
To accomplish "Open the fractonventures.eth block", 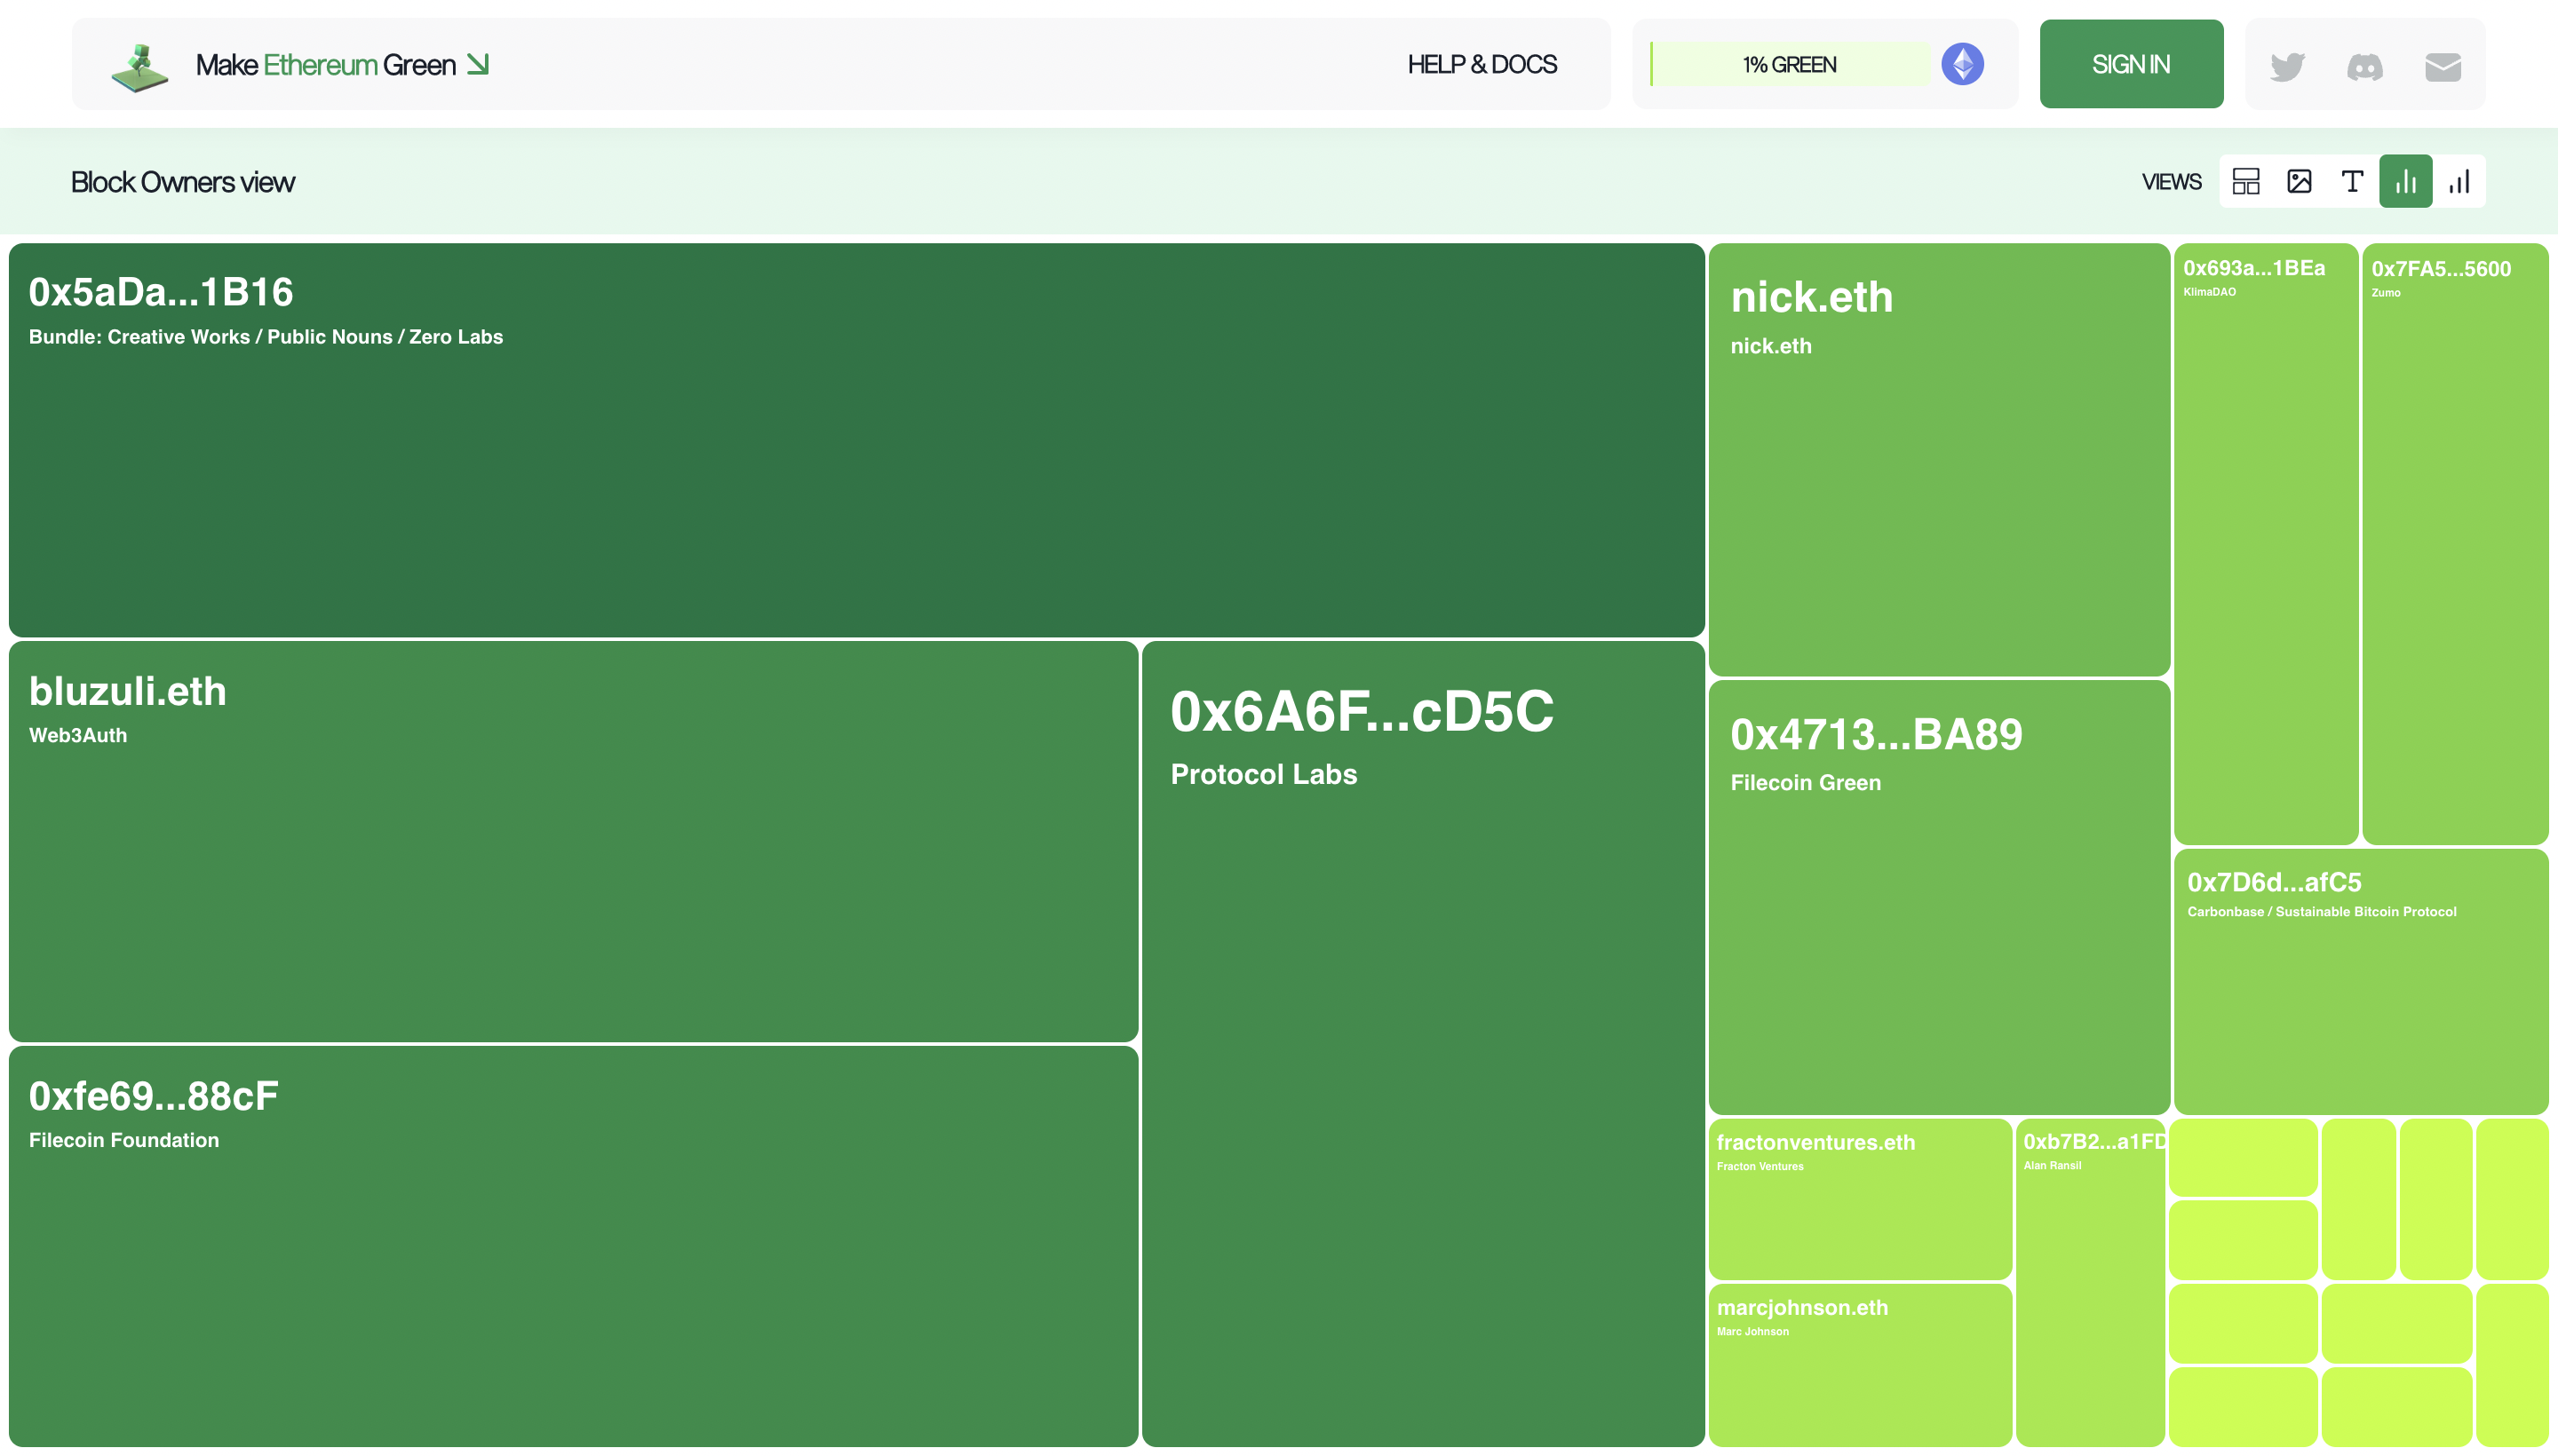I will [x=1860, y=1199].
